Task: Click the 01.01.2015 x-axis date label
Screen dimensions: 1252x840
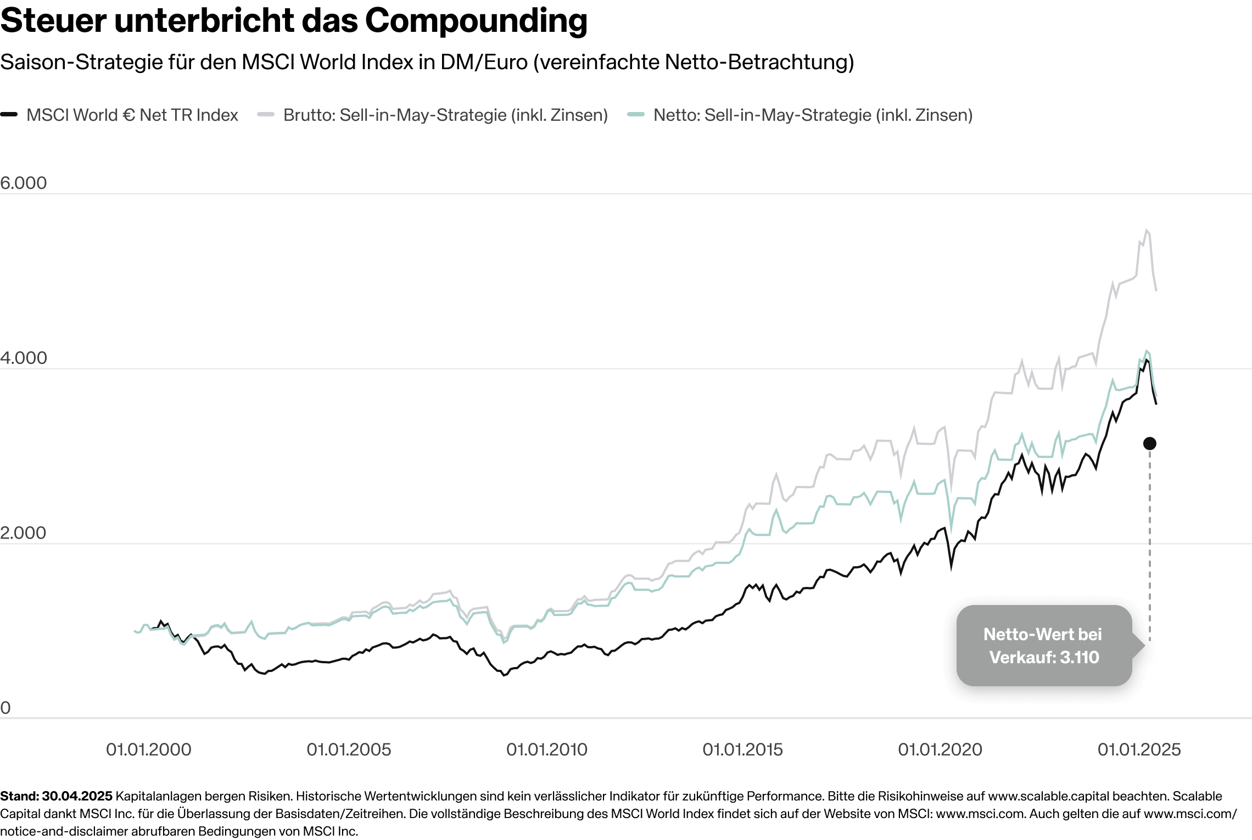Action: (x=742, y=749)
